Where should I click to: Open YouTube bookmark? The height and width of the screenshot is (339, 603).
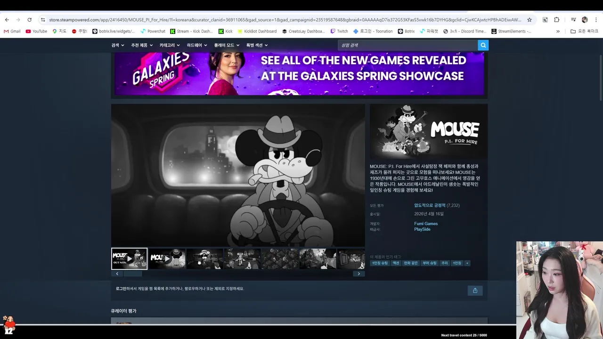point(36,32)
